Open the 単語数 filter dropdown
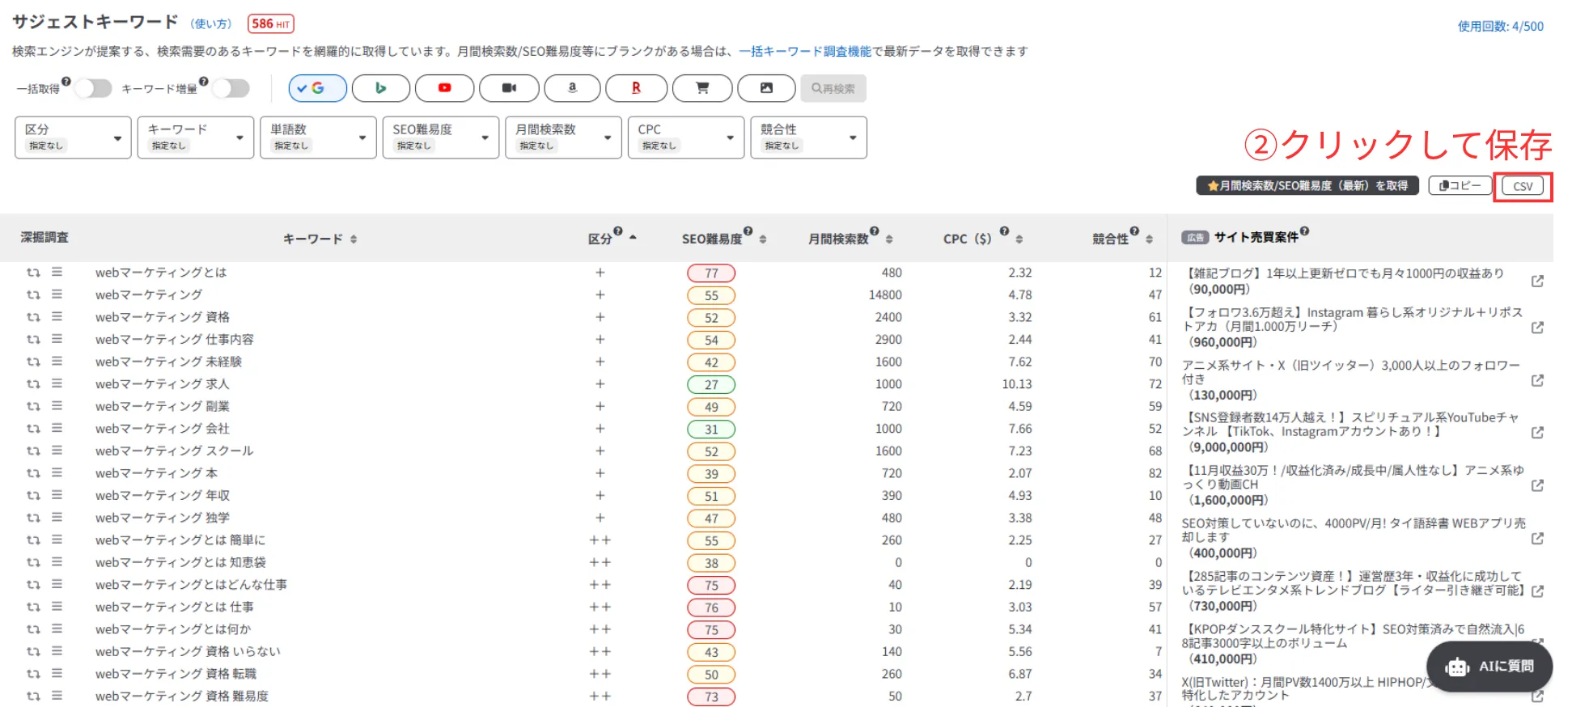The height and width of the screenshot is (707, 1589). pyautogui.click(x=318, y=138)
